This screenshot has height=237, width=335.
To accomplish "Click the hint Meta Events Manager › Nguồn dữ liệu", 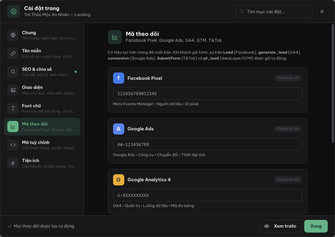I will 156,104.
